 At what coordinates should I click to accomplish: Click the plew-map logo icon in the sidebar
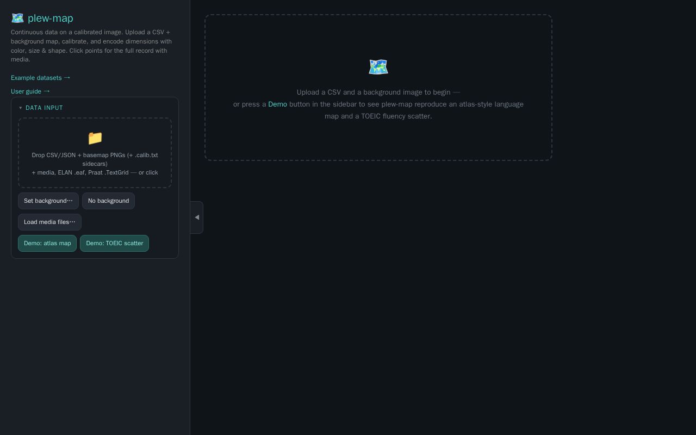17,18
